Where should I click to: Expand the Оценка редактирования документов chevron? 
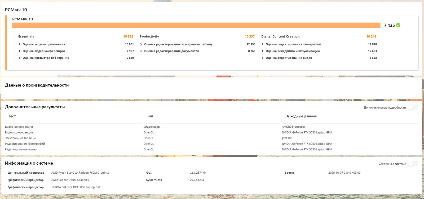(141, 51)
